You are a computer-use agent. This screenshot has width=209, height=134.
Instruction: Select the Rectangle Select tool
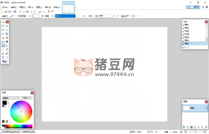(3, 26)
